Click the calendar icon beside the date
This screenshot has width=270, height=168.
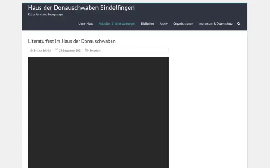tap(57, 50)
